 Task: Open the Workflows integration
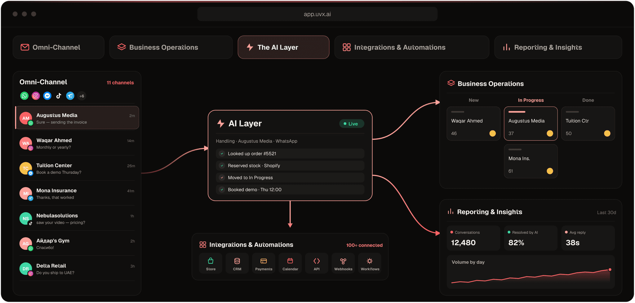[370, 263]
